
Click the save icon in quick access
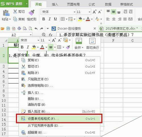[8, 29]
